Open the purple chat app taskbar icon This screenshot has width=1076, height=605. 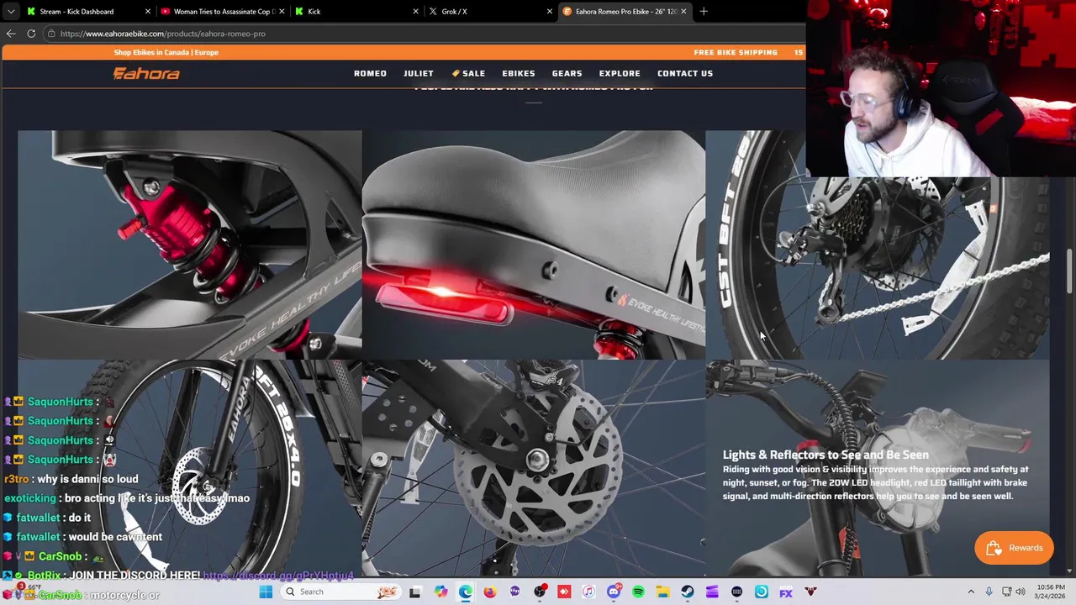coord(514,592)
